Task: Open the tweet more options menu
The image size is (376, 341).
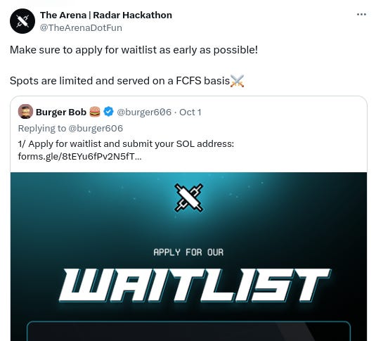Action: click(x=361, y=15)
